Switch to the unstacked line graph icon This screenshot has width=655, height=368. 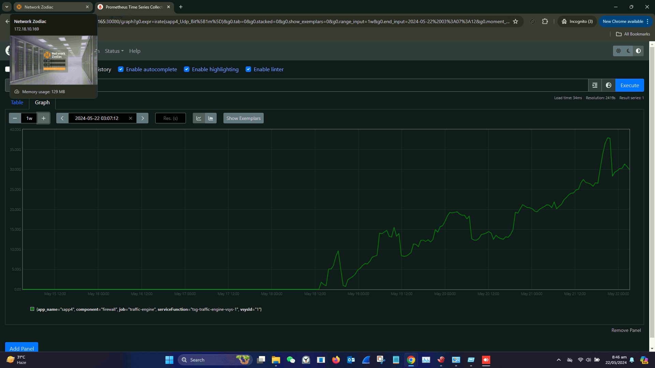(199, 118)
